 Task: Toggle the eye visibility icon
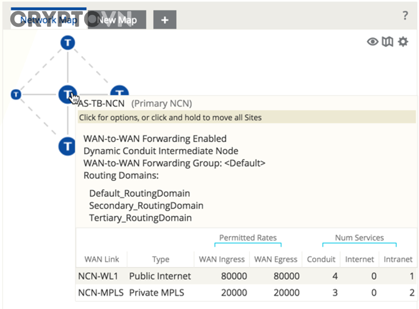(x=372, y=42)
